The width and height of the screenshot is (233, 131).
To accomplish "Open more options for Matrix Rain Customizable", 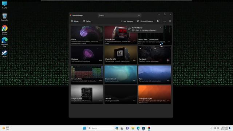I will [x=169, y=41].
